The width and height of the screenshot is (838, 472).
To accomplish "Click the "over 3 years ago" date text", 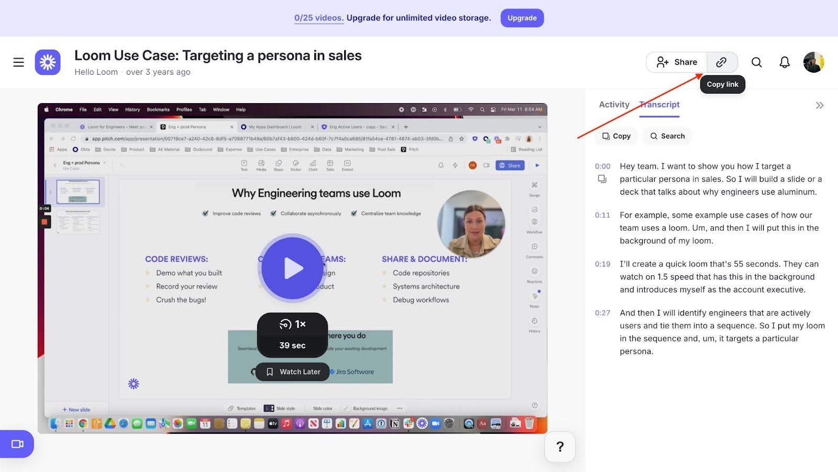I will point(158,72).
